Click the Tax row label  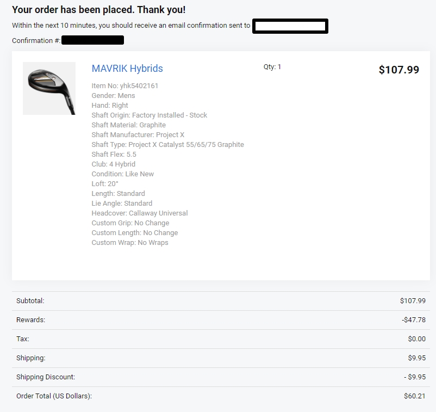tap(23, 339)
